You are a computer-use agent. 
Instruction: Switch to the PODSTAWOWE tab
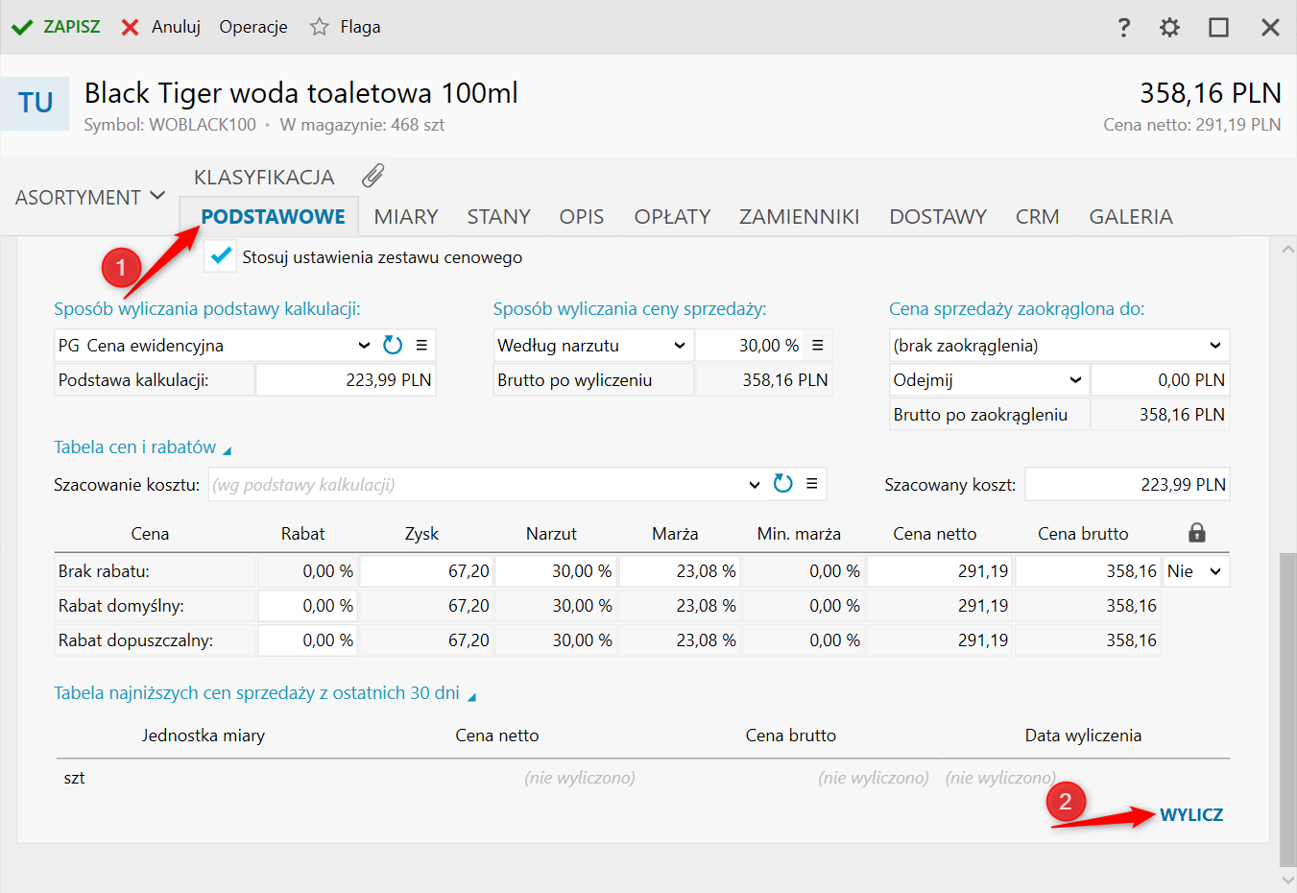[x=273, y=217]
